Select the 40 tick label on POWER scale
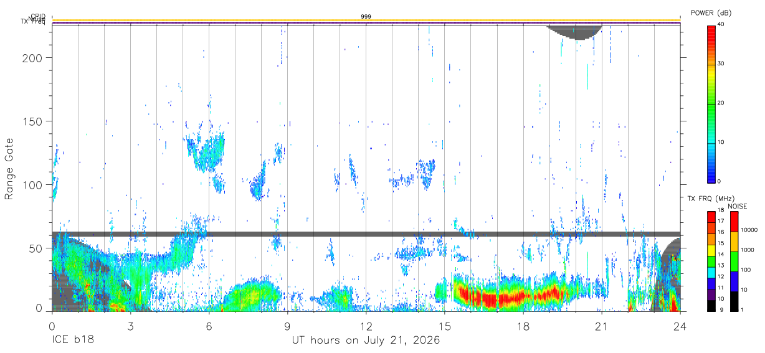This screenshot has height=353, width=765. click(x=722, y=25)
